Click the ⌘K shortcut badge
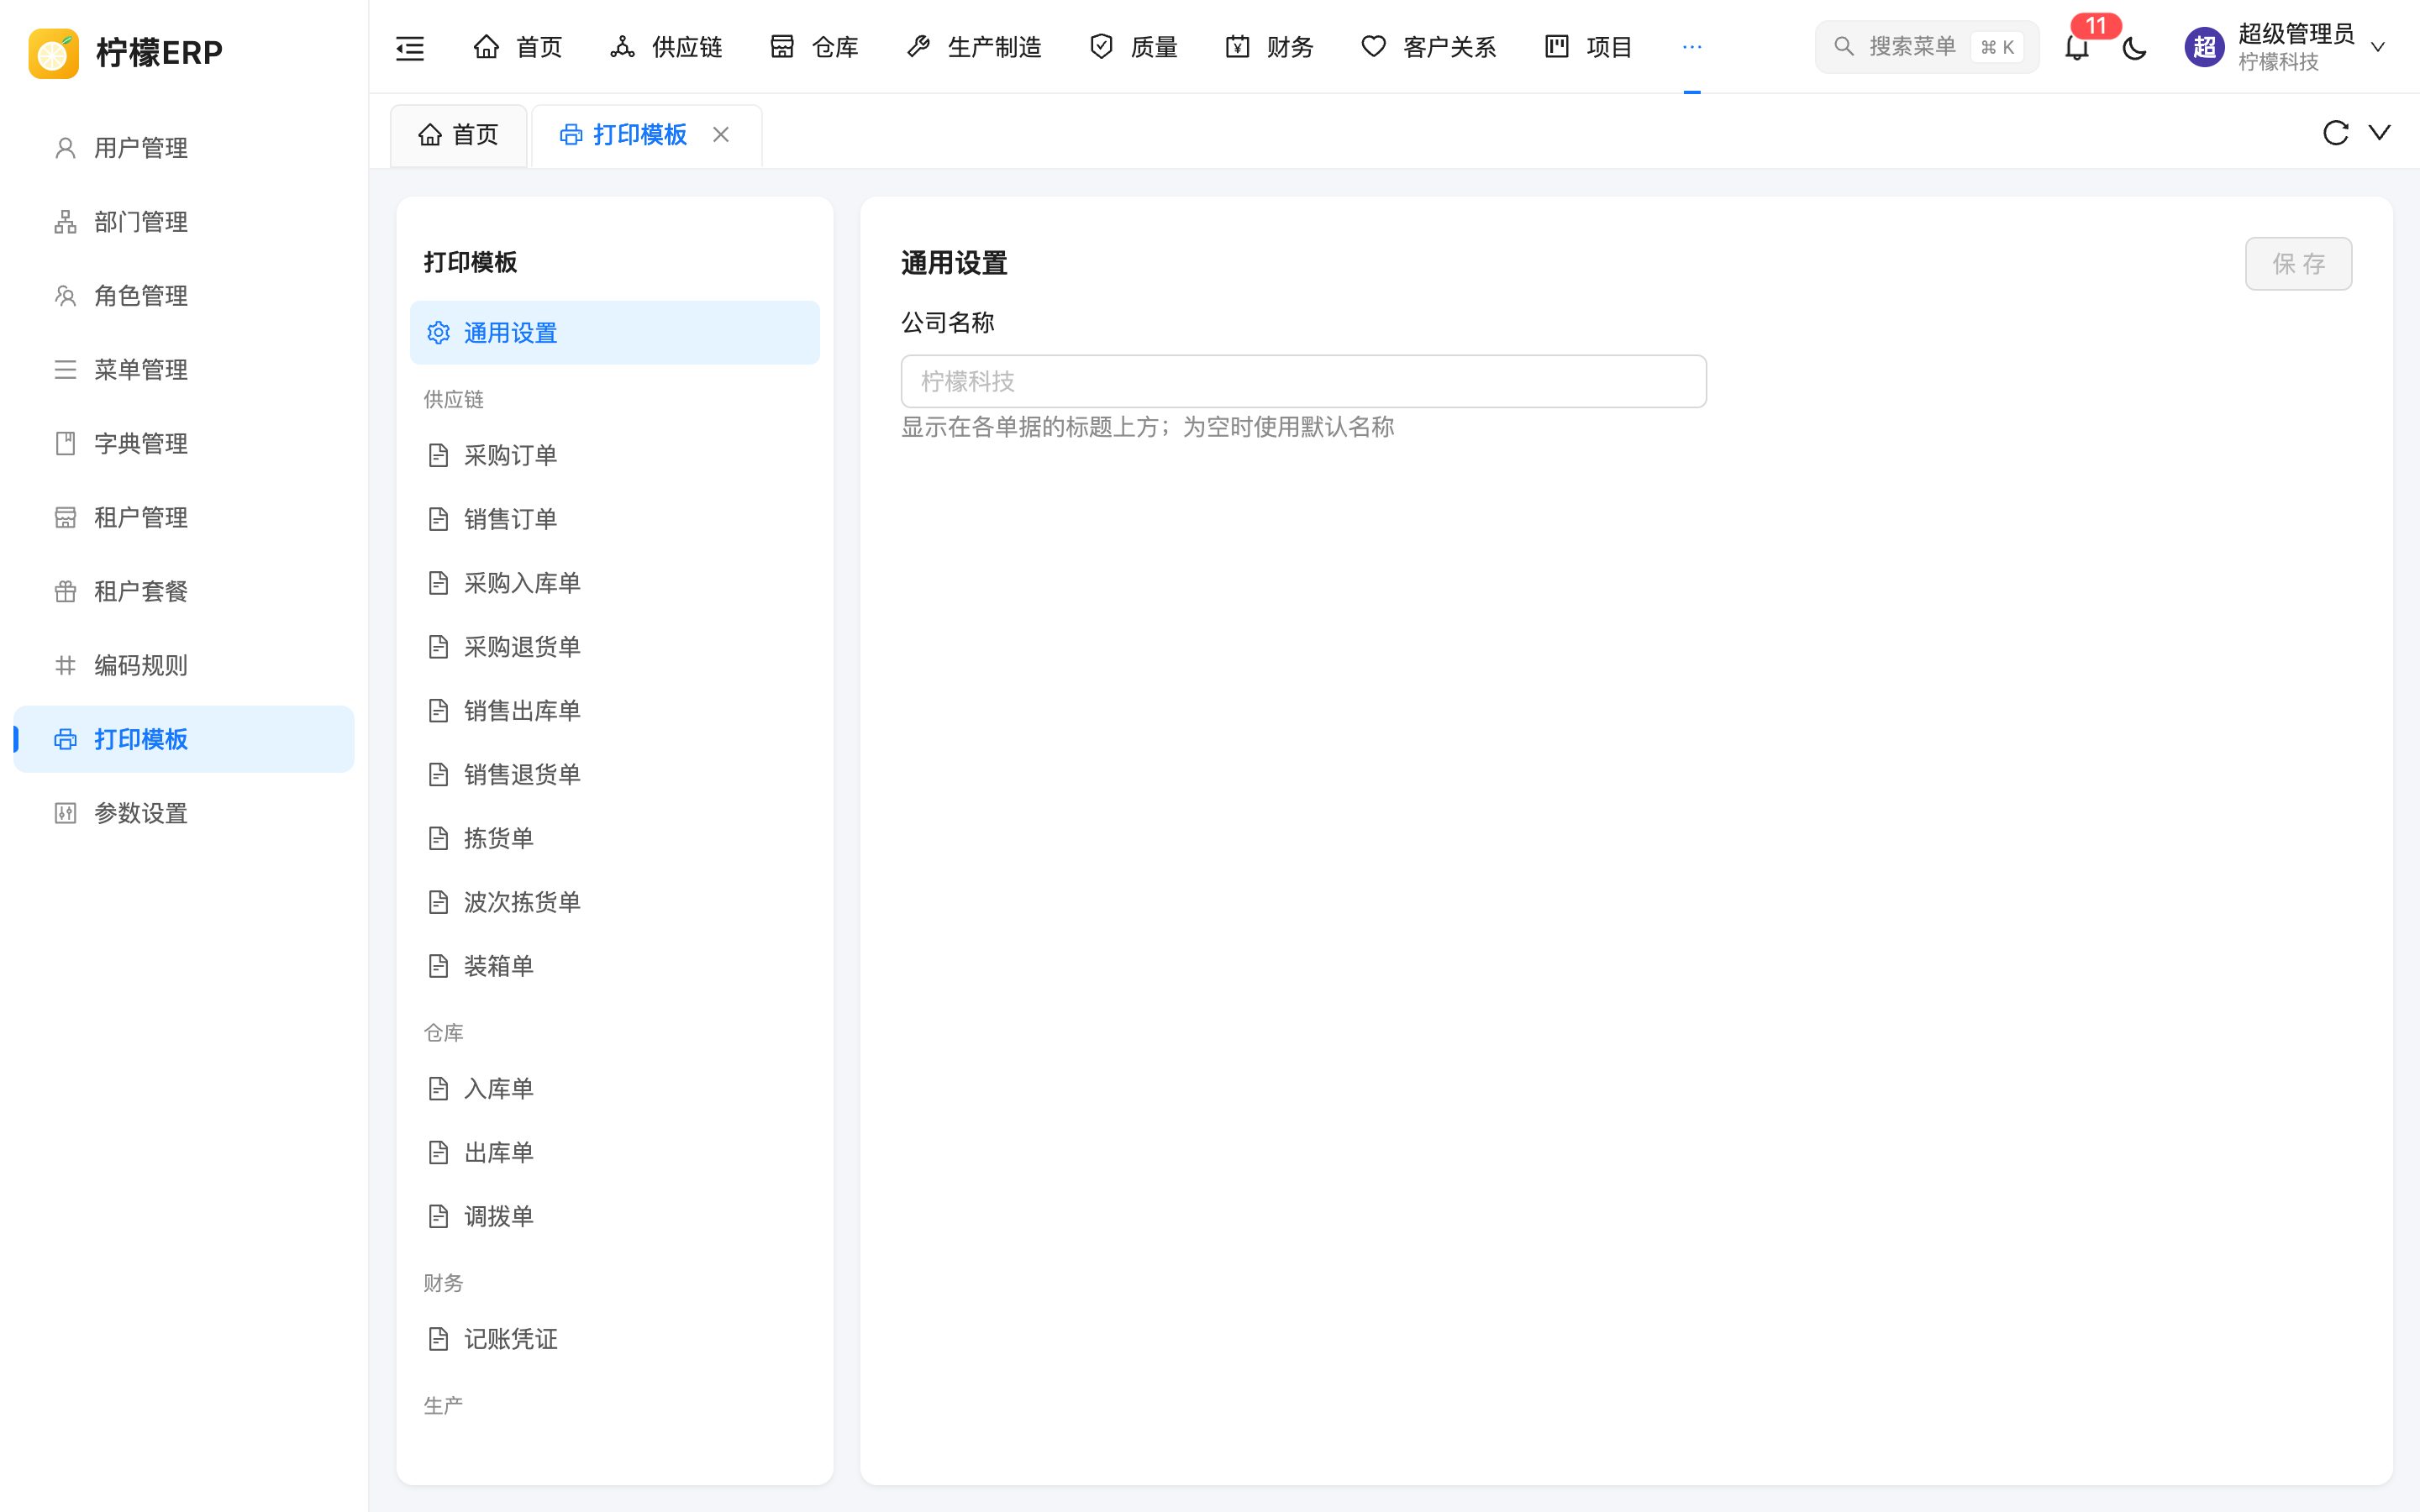The width and height of the screenshot is (2420, 1512). coord(1997,47)
